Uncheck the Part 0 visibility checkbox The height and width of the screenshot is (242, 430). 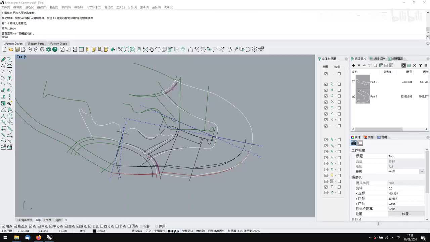click(x=353, y=82)
